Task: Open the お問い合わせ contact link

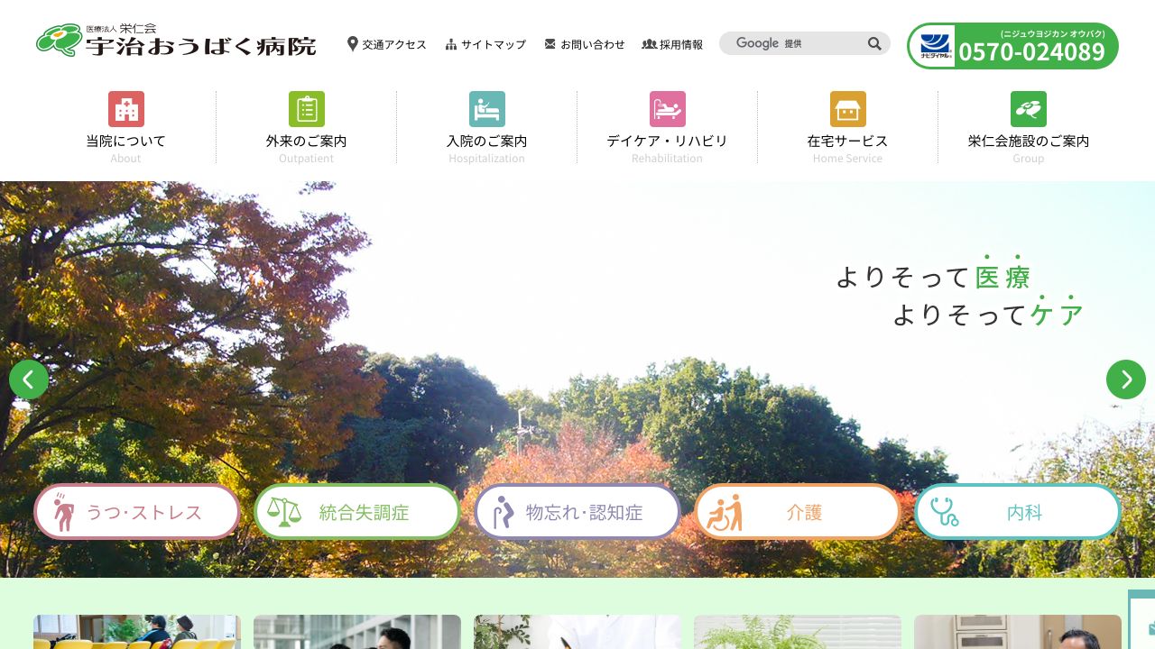Action: click(x=585, y=43)
